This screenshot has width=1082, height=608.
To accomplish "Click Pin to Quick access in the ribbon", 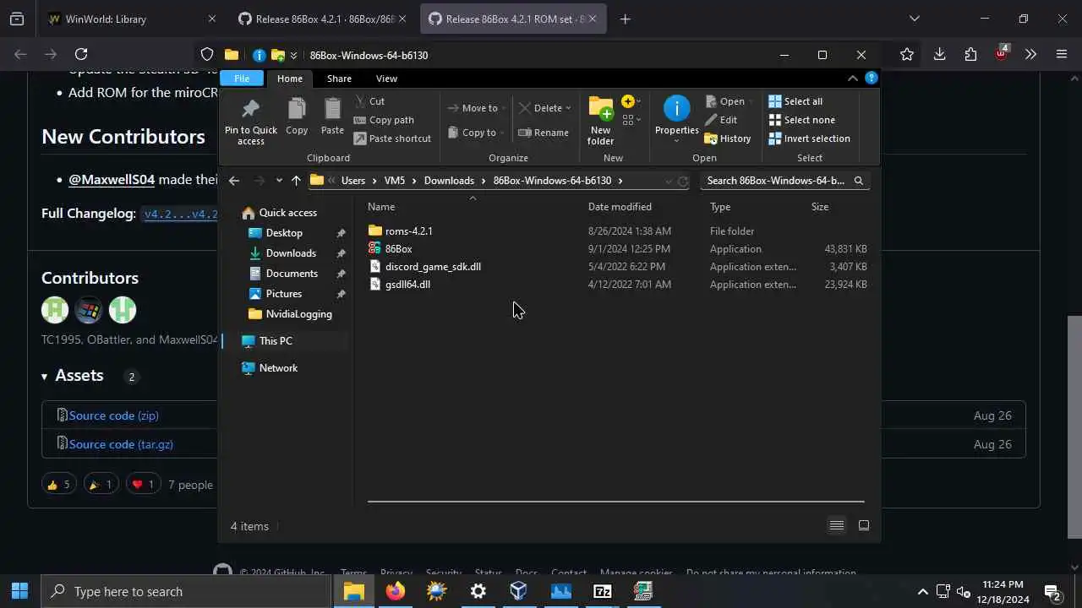I will [x=250, y=122].
